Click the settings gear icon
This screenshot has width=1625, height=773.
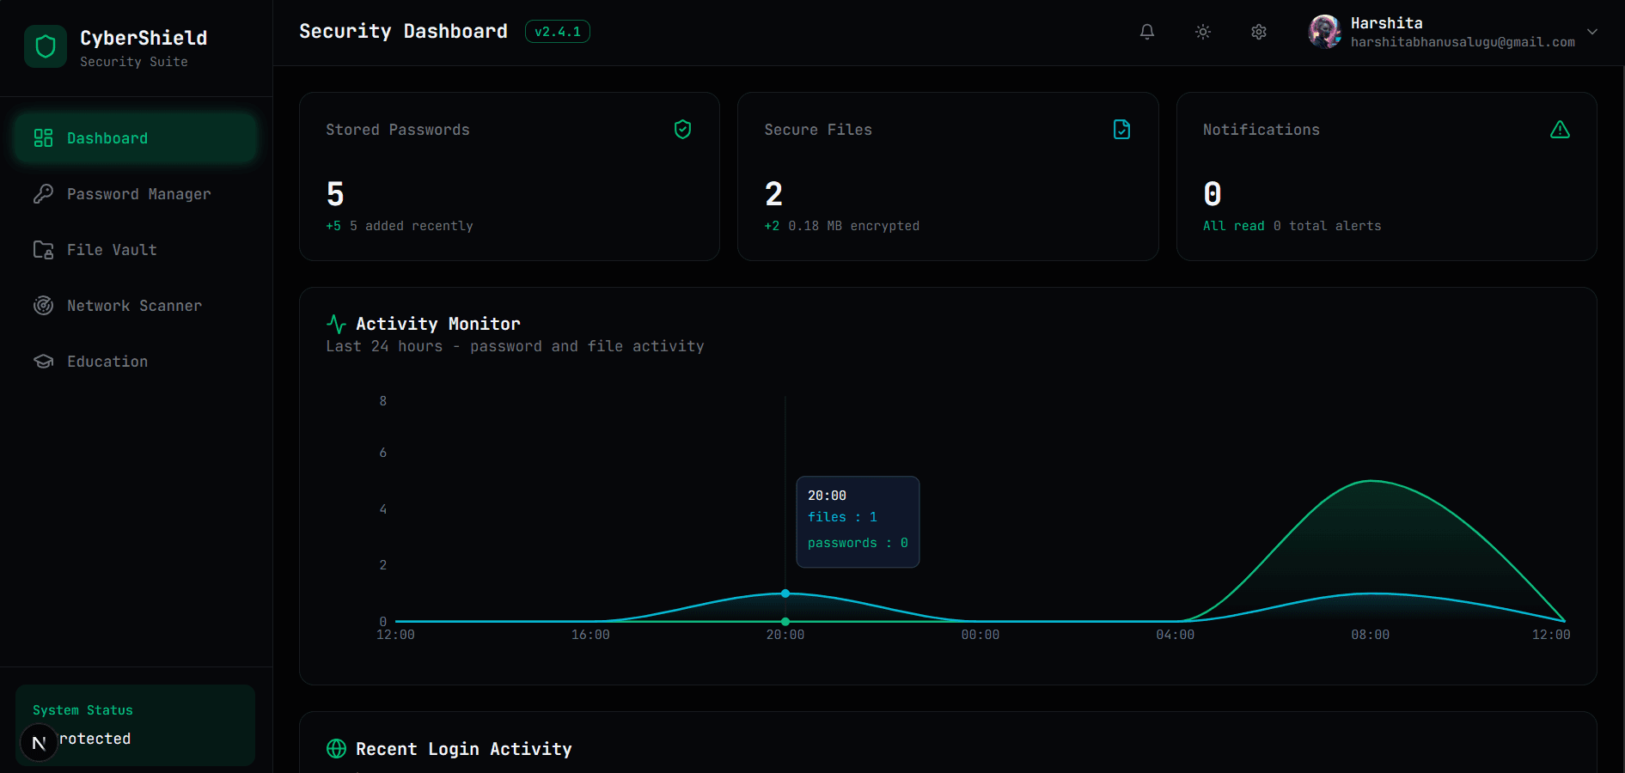coord(1258,31)
